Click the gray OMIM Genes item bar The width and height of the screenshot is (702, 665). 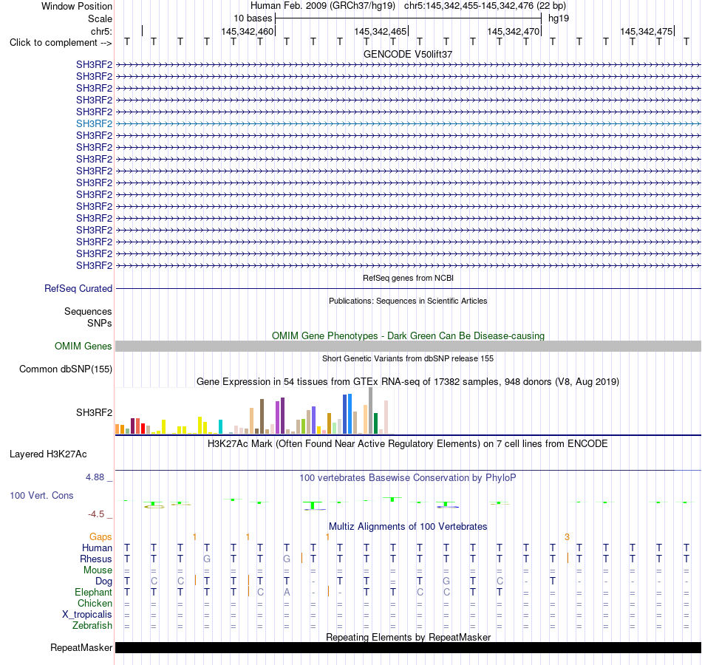408,346
